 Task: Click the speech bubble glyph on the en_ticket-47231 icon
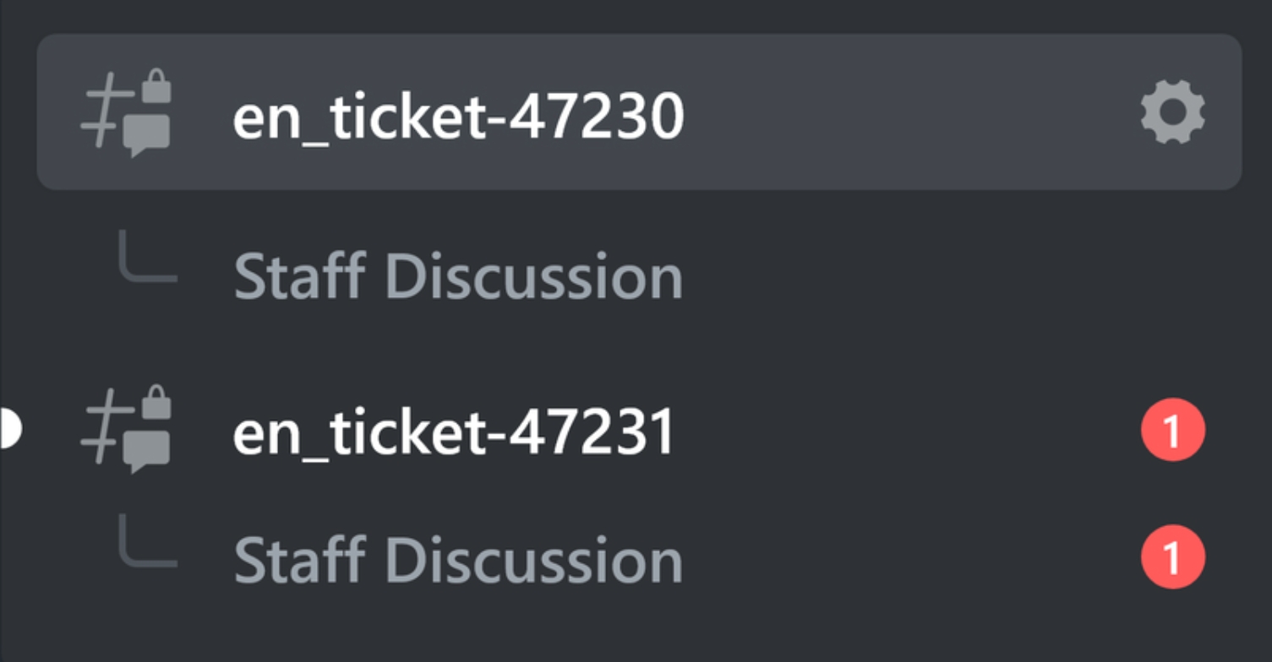pyautogui.click(x=147, y=453)
